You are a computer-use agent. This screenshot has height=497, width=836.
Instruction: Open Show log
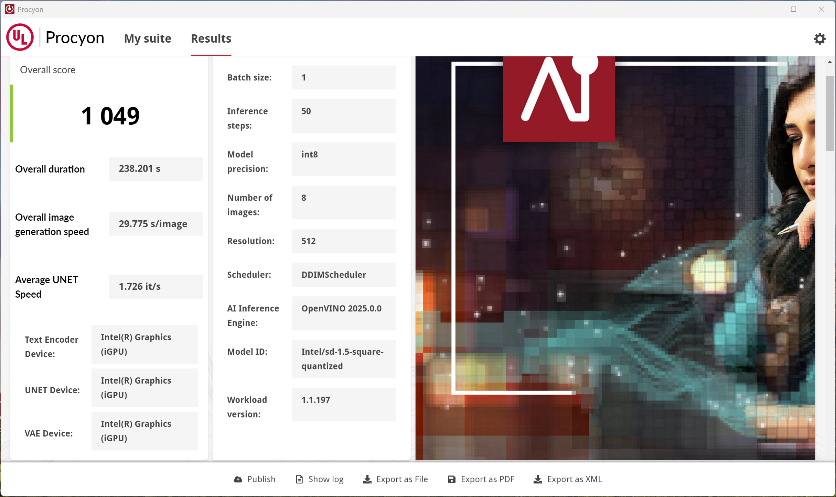(x=320, y=479)
